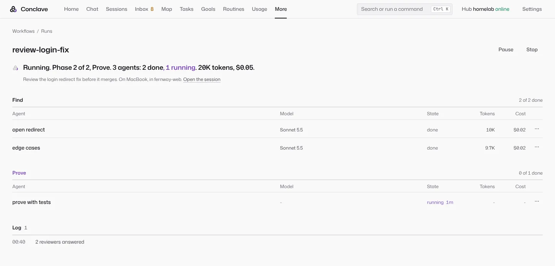Switch to the Routines tab

(234, 9)
